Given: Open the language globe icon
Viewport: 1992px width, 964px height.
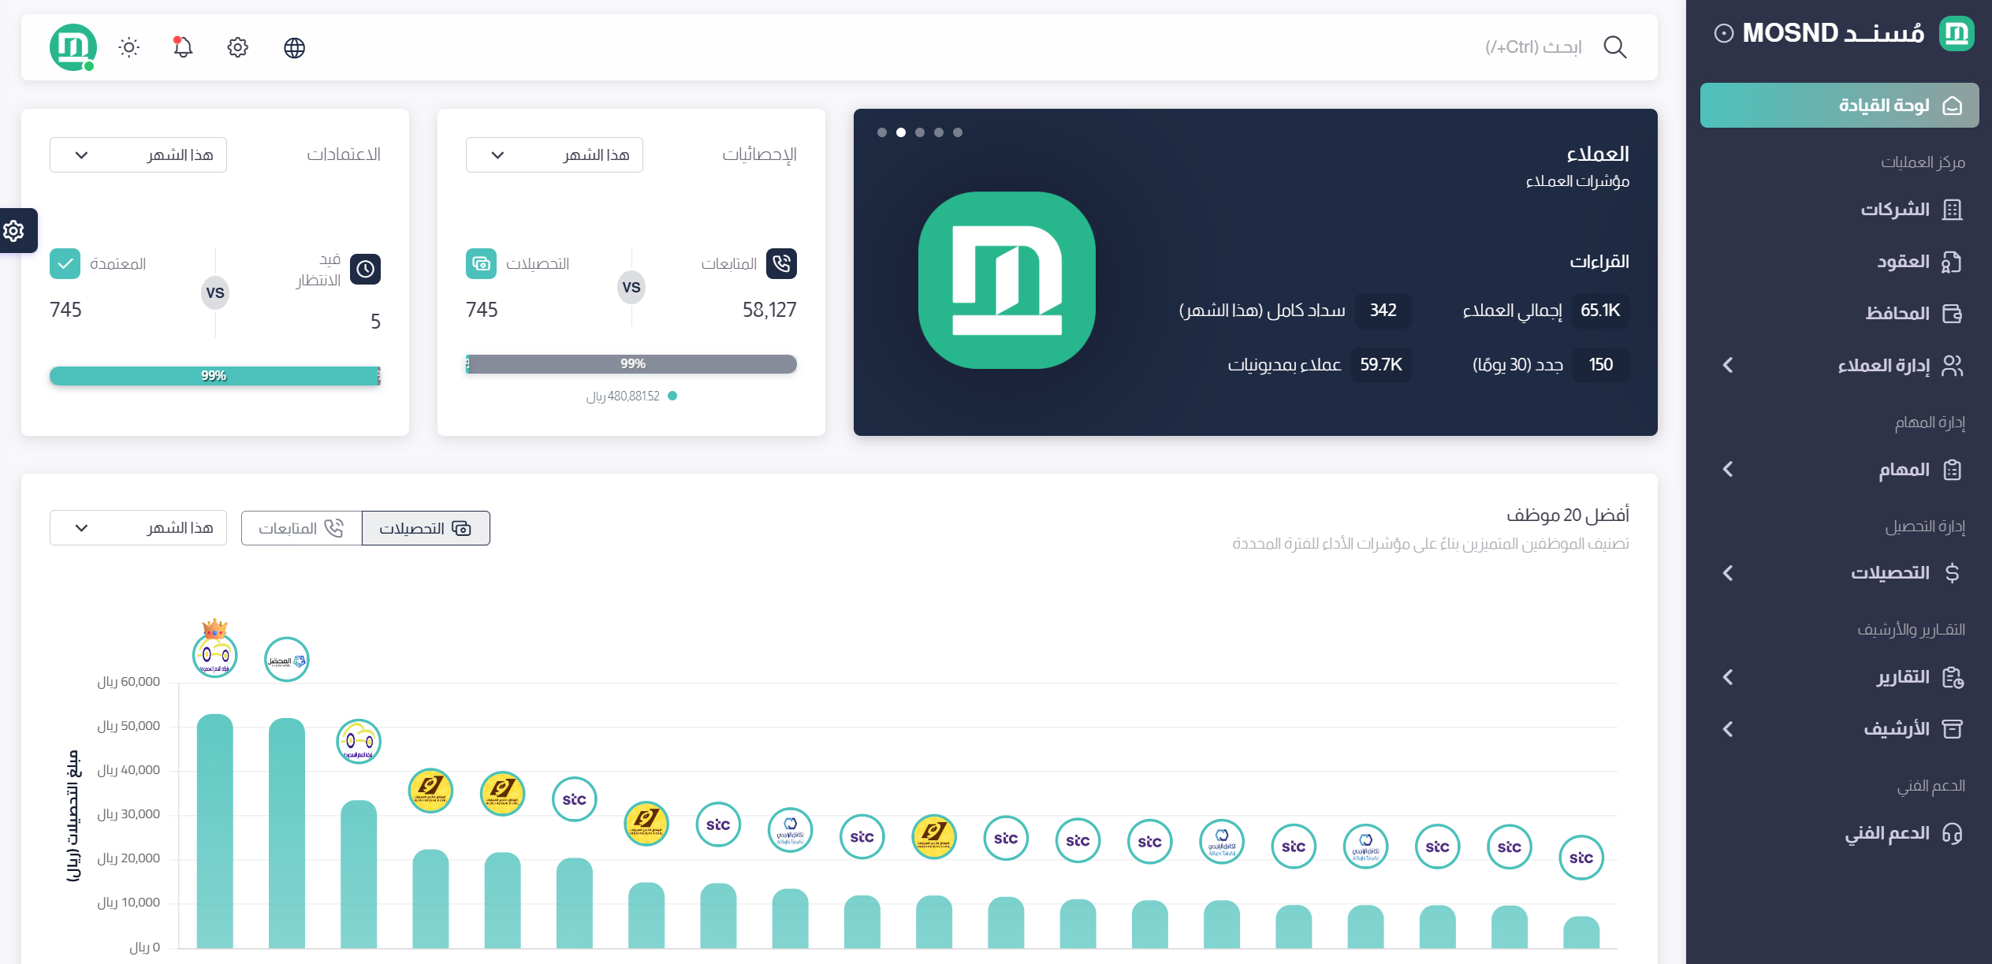Looking at the screenshot, I should click(294, 48).
